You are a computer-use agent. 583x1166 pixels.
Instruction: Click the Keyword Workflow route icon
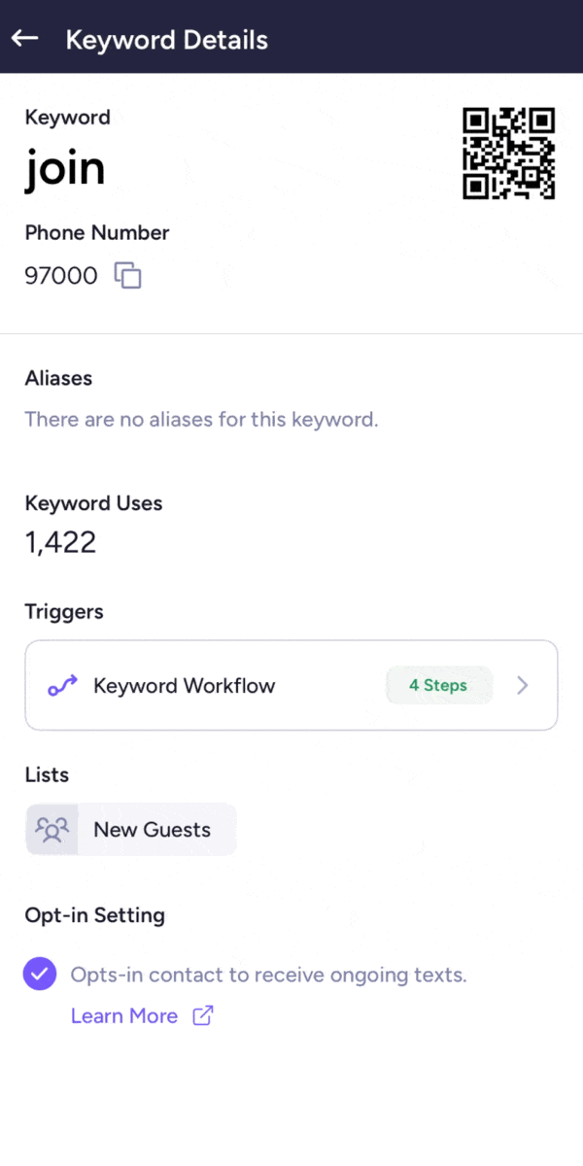pos(62,686)
